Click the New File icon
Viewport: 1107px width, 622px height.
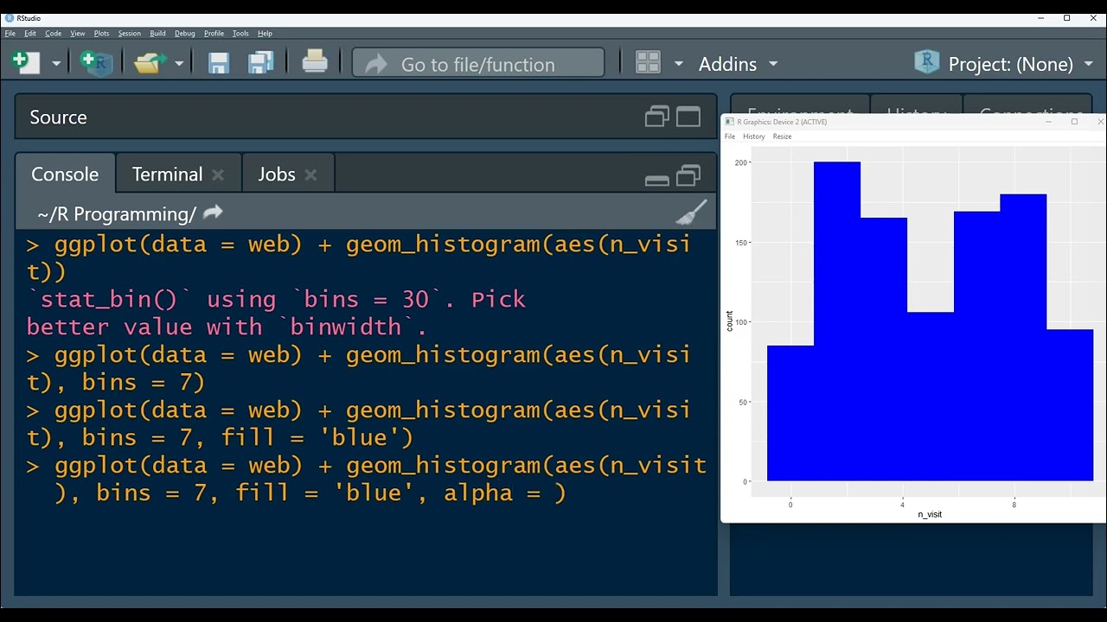[25, 63]
